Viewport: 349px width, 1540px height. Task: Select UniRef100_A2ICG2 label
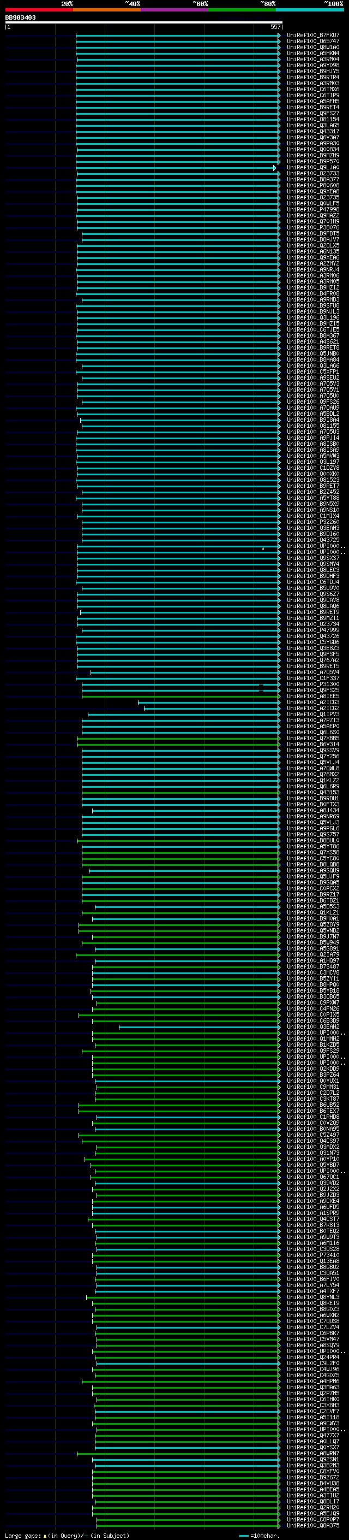(x=312, y=709)
